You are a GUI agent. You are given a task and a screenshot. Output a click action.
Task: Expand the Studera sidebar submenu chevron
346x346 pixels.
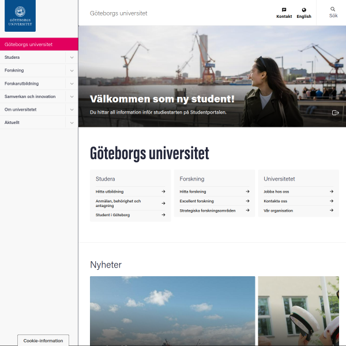pos(72,57)
